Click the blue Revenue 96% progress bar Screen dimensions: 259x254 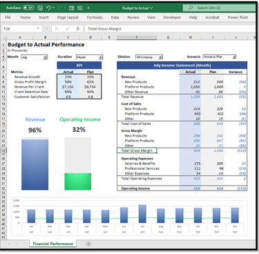tap(35, 165)
